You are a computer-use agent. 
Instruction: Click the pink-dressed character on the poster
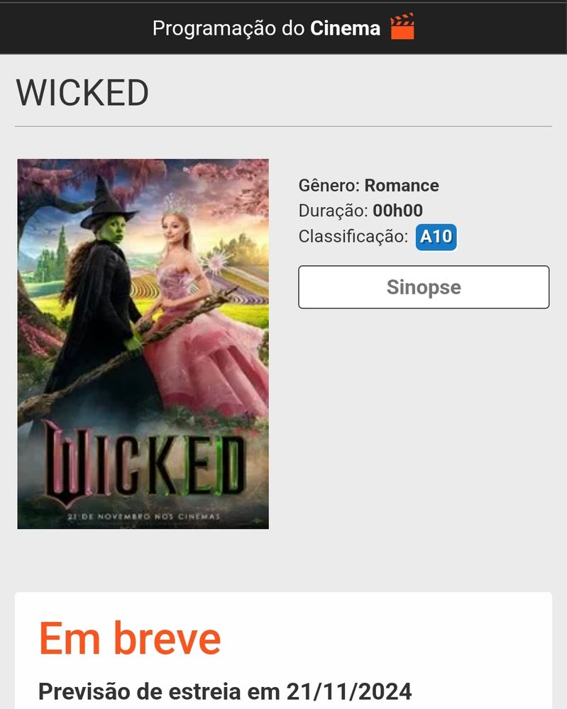(204, 312)
